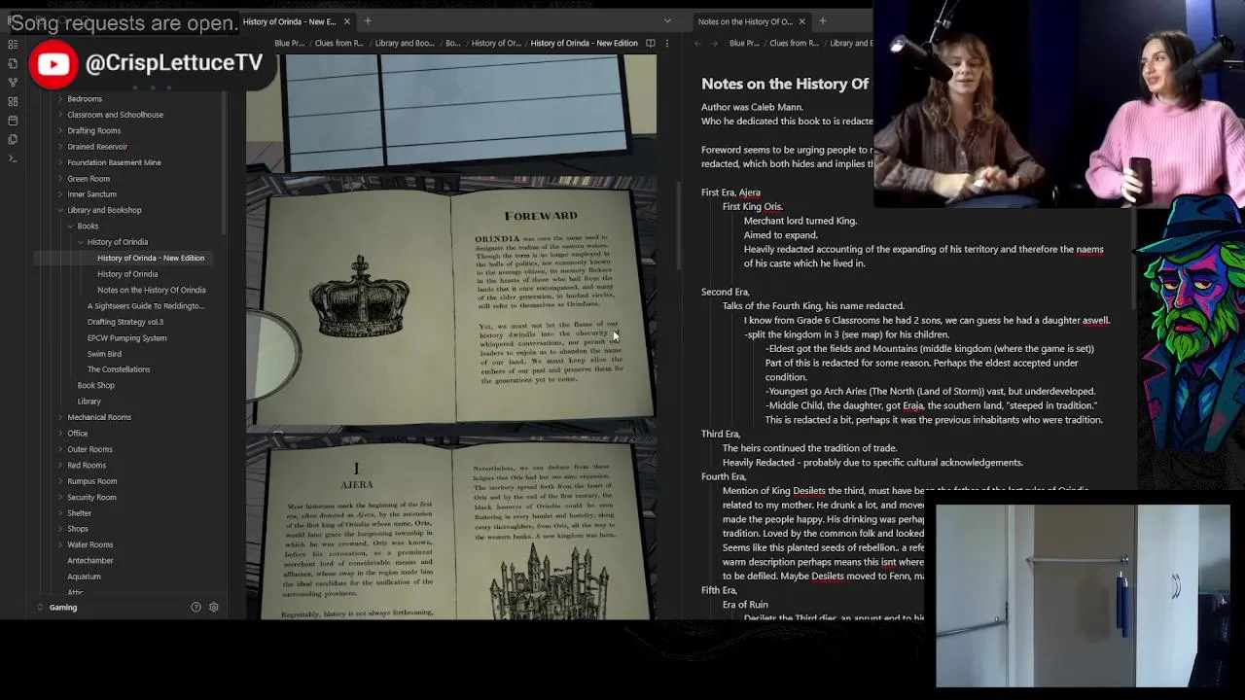Open the command palette ribbon icon

coord(13,158)
